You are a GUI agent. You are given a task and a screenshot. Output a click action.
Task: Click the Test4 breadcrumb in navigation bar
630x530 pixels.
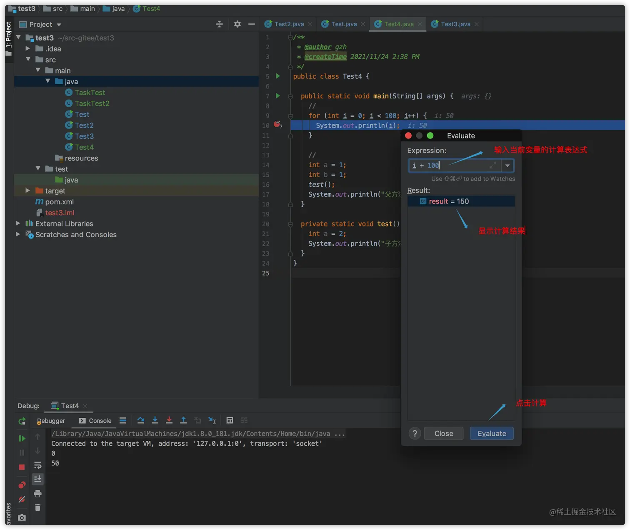pos(147,9)
